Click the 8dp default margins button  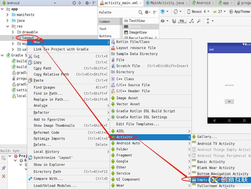(182, 21)
